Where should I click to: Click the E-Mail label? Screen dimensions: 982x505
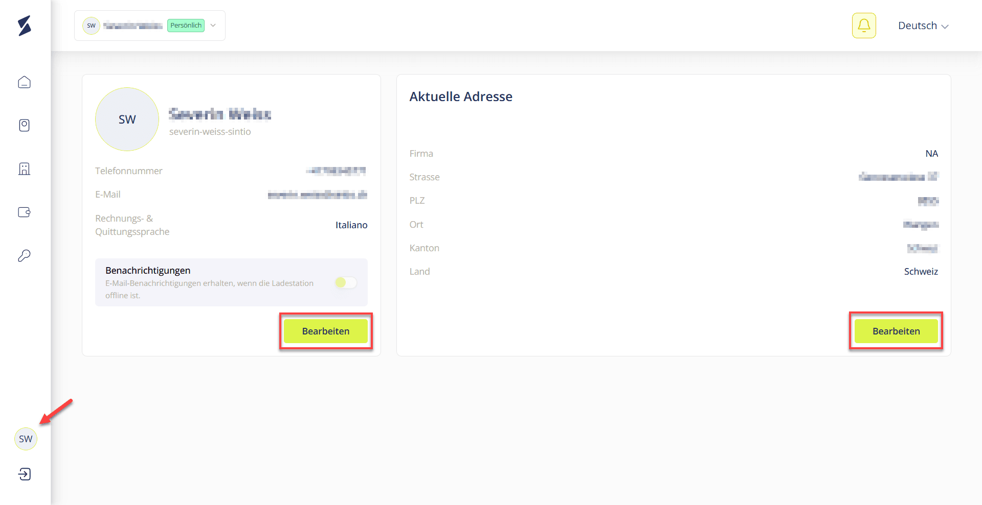tap(108, 195)
